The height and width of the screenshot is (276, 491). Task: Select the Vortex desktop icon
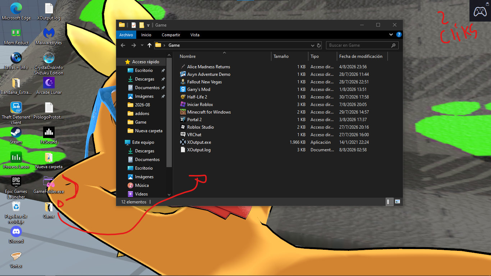[x=16, y=259]
